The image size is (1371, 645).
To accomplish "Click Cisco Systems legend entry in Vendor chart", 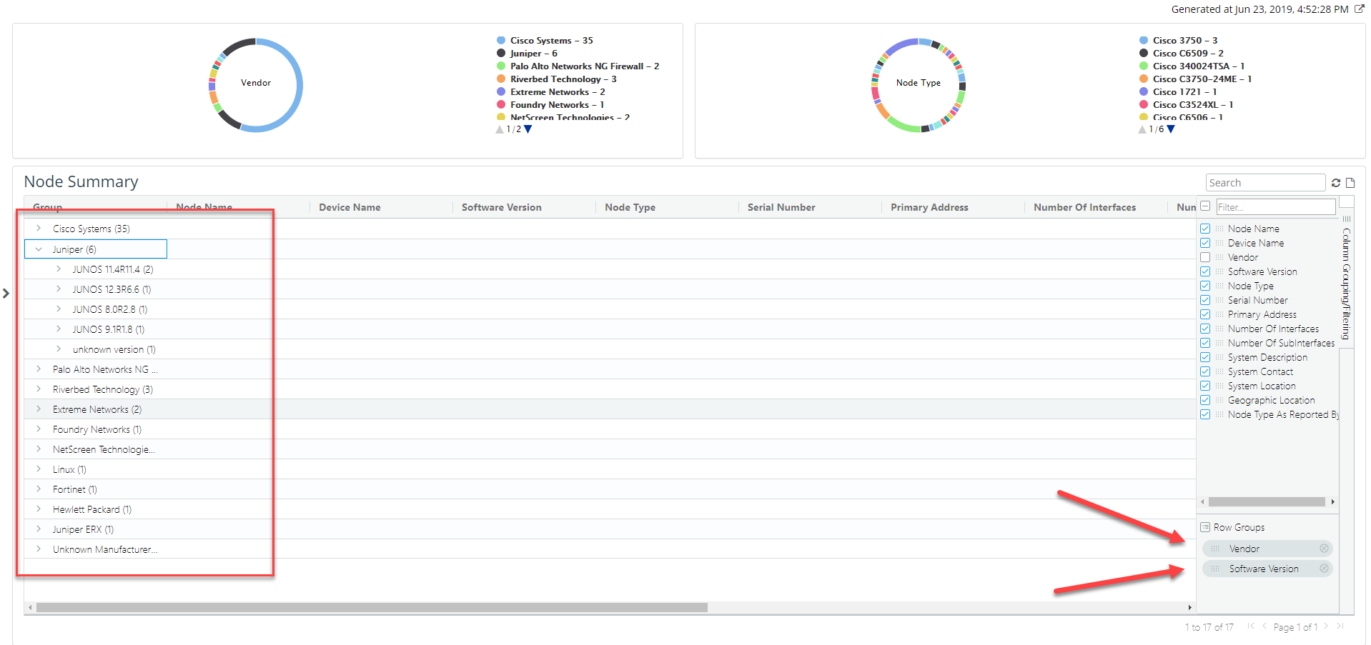I will 551,41.
